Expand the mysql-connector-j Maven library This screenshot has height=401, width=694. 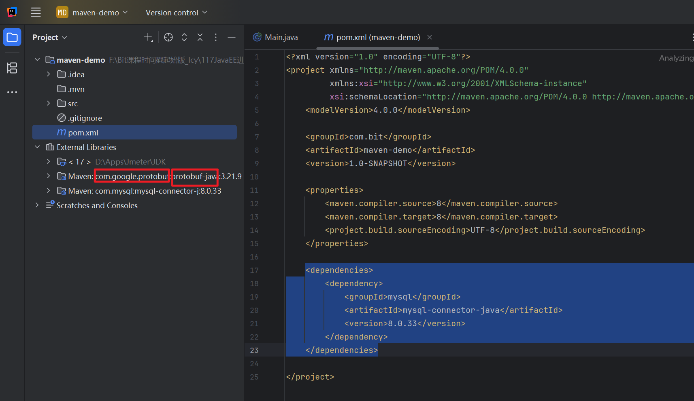tap(49, 190)
